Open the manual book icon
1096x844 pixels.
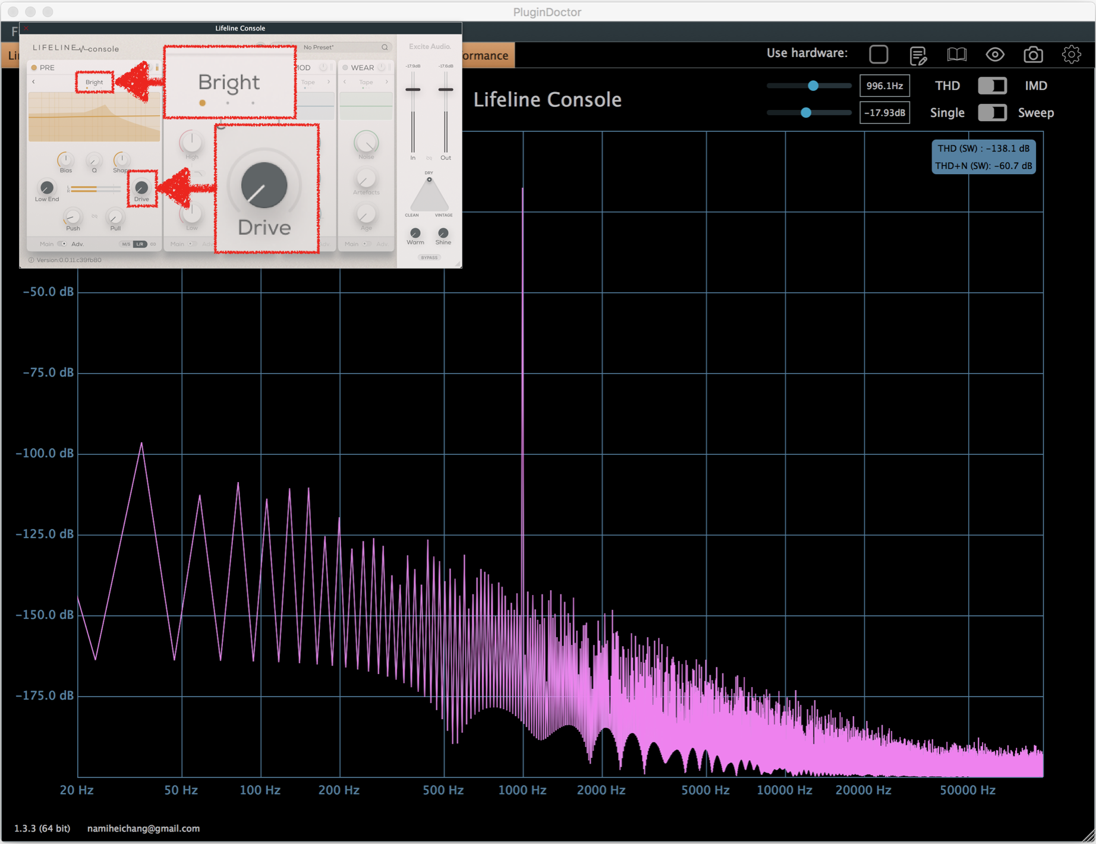[956, 55]
